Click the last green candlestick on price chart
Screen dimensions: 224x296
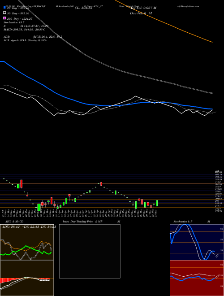click(x=157, y=203)
